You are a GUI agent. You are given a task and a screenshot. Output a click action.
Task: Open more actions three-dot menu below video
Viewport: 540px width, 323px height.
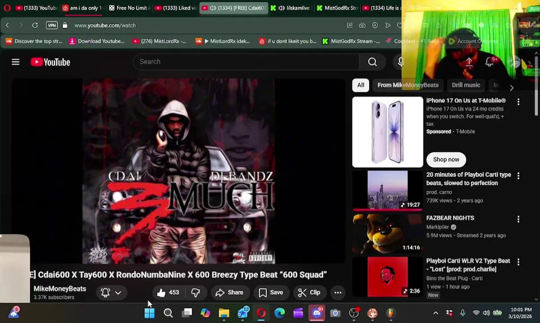[x=338, y=292]
